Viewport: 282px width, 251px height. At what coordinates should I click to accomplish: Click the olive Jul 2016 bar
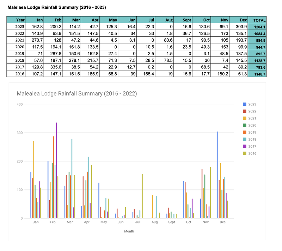pos(143,196)
